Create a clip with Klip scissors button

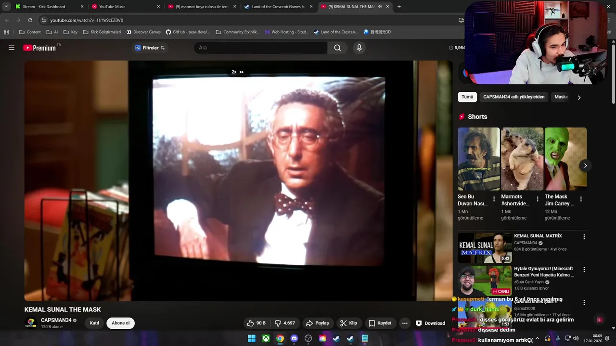[x=349, y=323]
